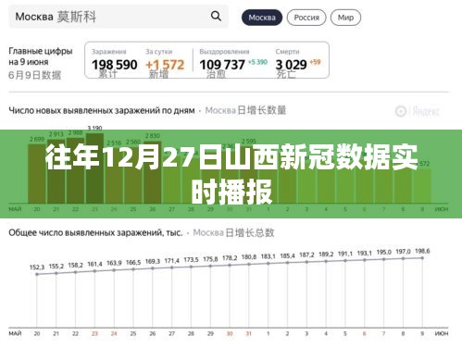
Task: Select the 3 190 peak bar
Action: point(94,168)
